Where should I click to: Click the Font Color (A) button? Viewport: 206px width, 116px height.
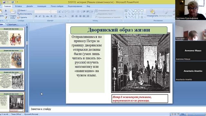coord(66,16)
